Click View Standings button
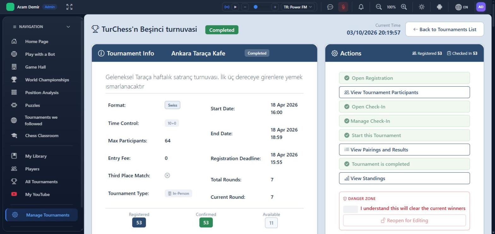The image size is (495, 234). click(x=404, y=178)
